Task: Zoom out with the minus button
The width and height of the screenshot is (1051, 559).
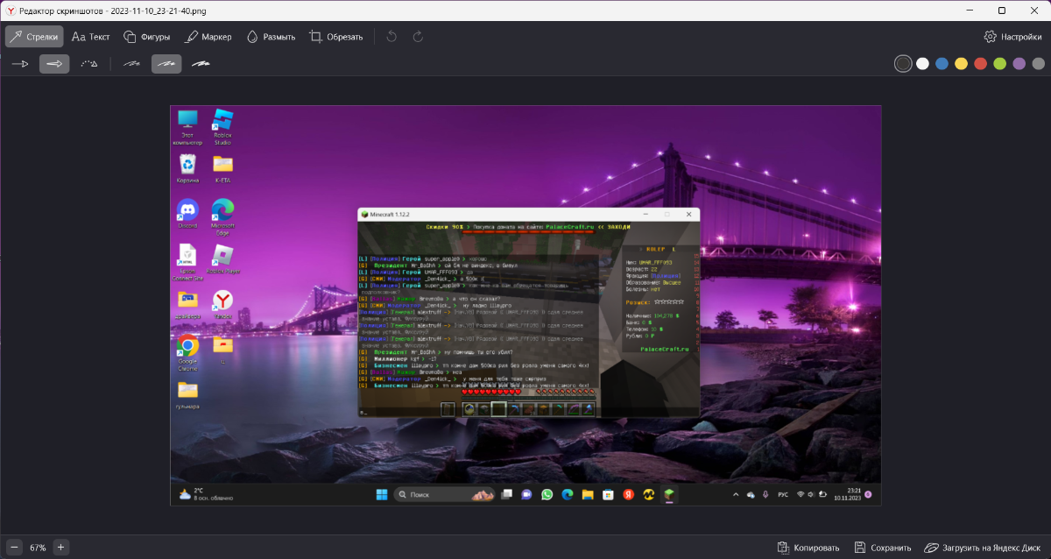Action: point(15,547)
